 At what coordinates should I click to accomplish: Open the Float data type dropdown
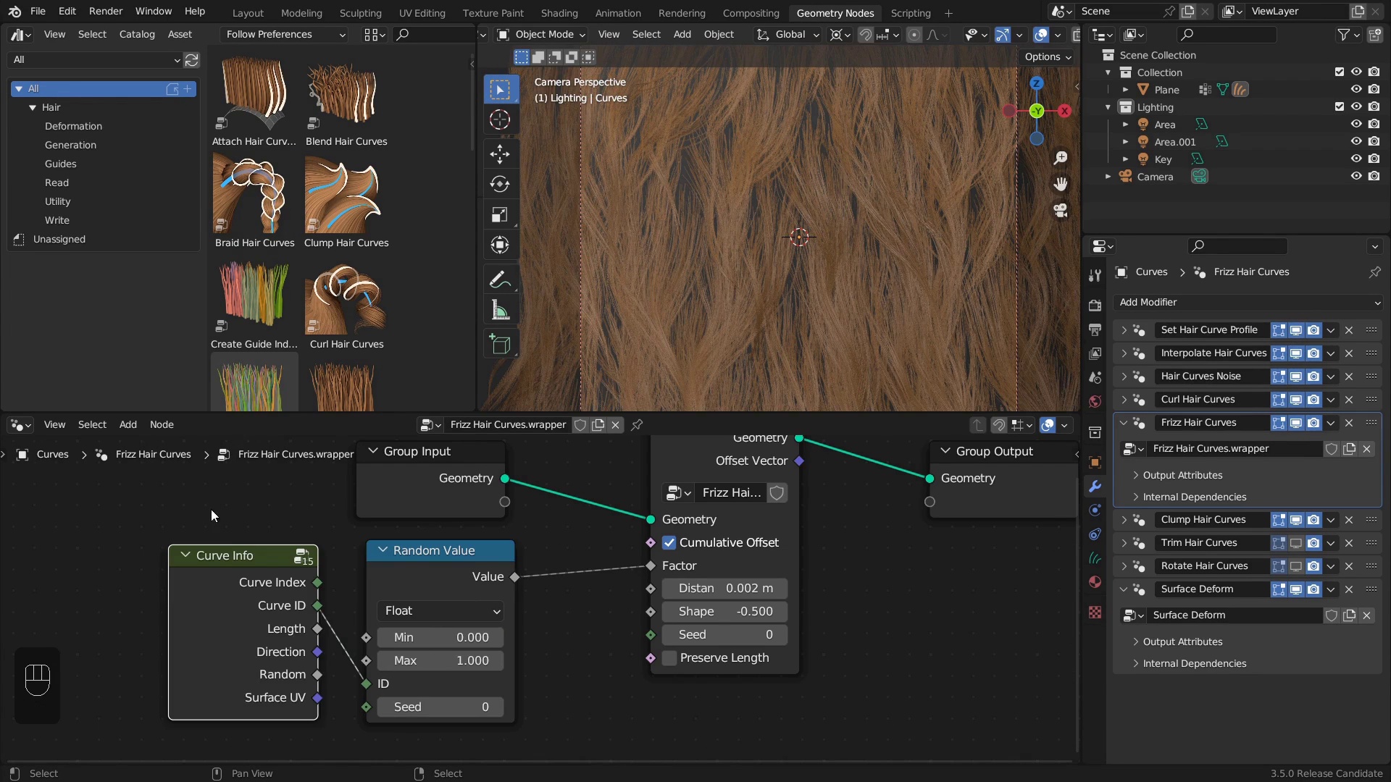point(440,611)
